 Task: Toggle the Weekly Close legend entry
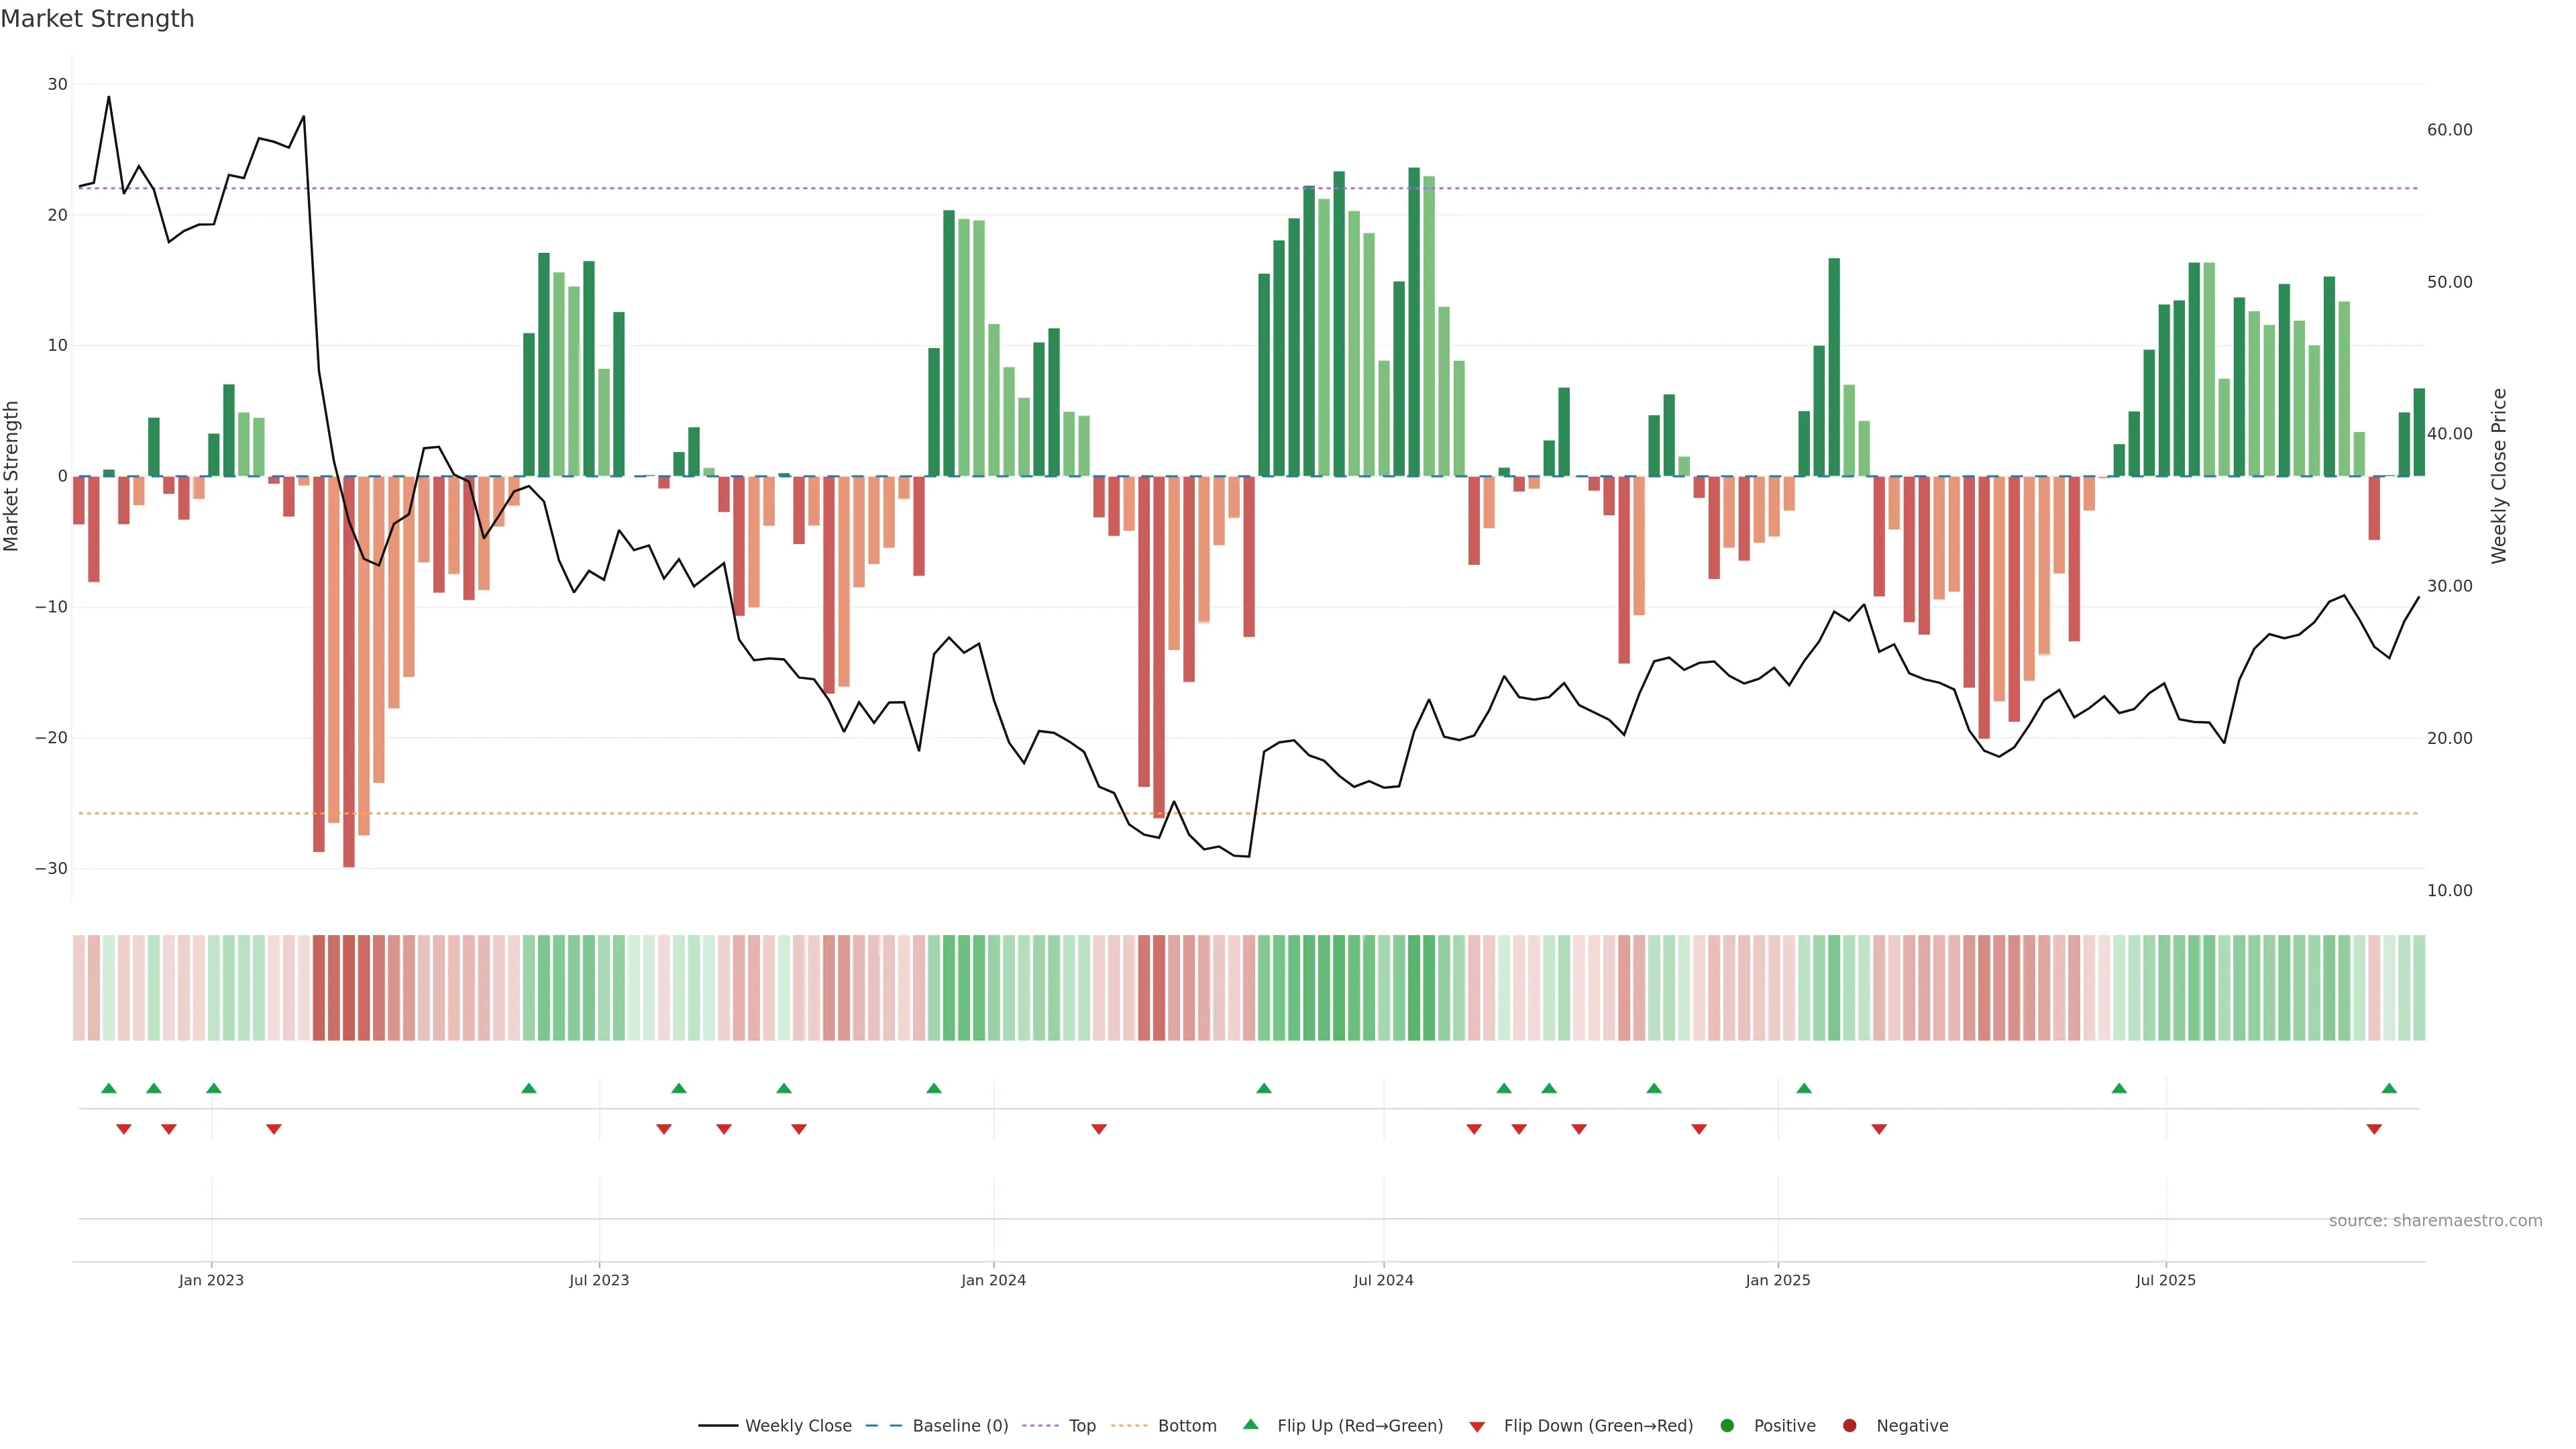click(x=798, y=1426)
